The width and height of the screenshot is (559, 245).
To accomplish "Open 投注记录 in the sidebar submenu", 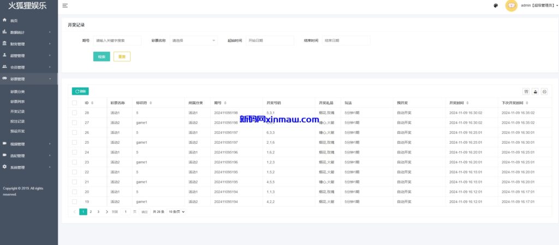I will click(x=17, y=121).
